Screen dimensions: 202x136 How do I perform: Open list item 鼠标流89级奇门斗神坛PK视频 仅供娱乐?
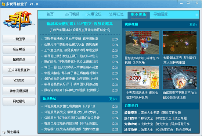(72, 90)
